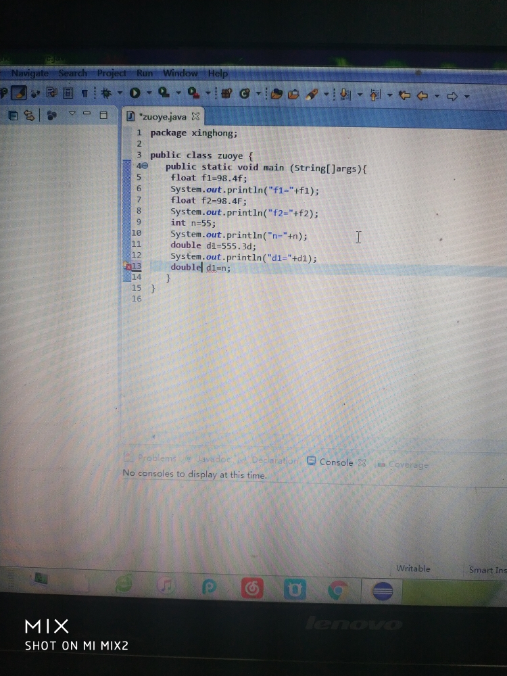Open the Run menu
This screenshot has width=507, height=676.
coord(145,73)
